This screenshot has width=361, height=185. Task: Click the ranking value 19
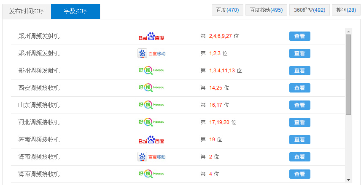212,140
